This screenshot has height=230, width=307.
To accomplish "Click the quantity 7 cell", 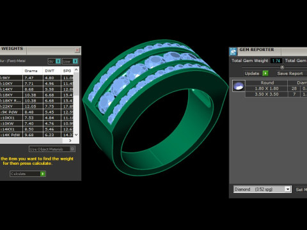I will click(294, 95).
